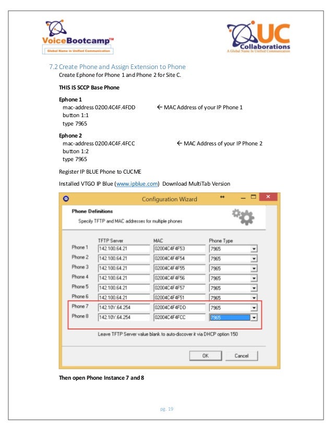Click Then open Phone Instance 7 and 8
This screenshot has width=333, height=432.
pyautogui.click(x=101, y=378)
